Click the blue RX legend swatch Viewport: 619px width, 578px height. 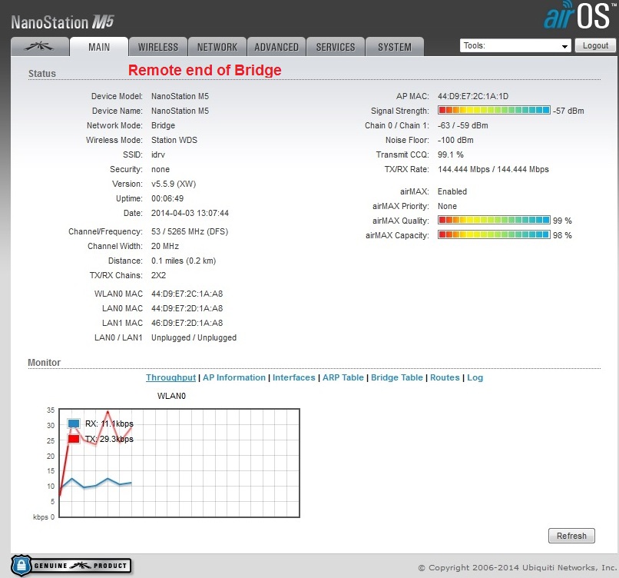pos(74,424)
